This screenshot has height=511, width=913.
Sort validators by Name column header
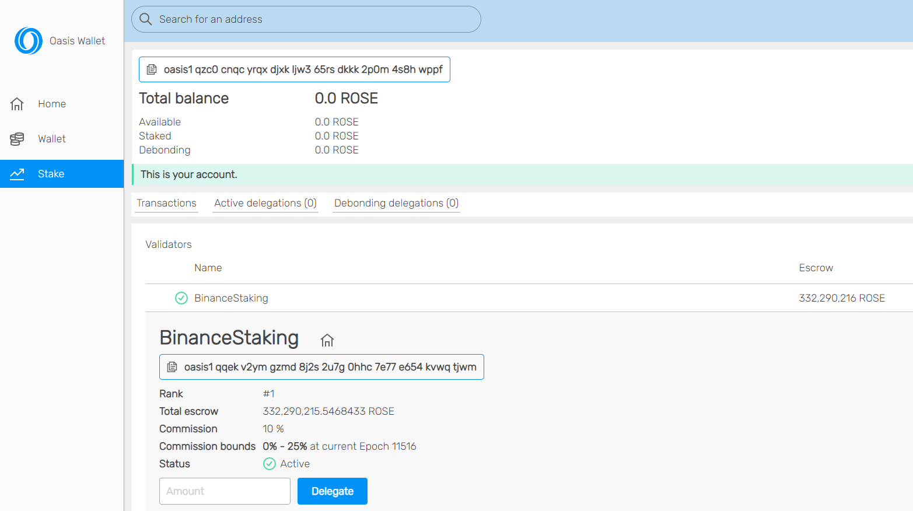[x=208, y=268]
